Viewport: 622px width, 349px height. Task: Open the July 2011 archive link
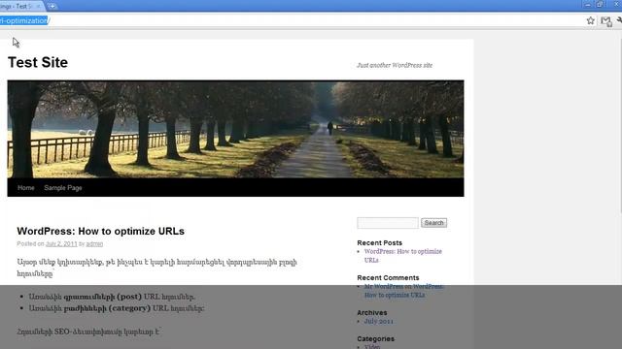click(378, 321)
